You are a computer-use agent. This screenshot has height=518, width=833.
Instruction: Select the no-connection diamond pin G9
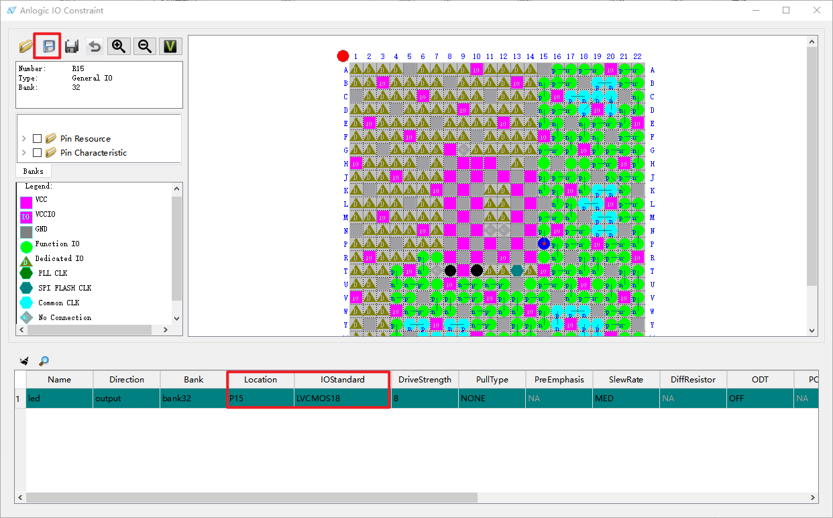(463, 150)
